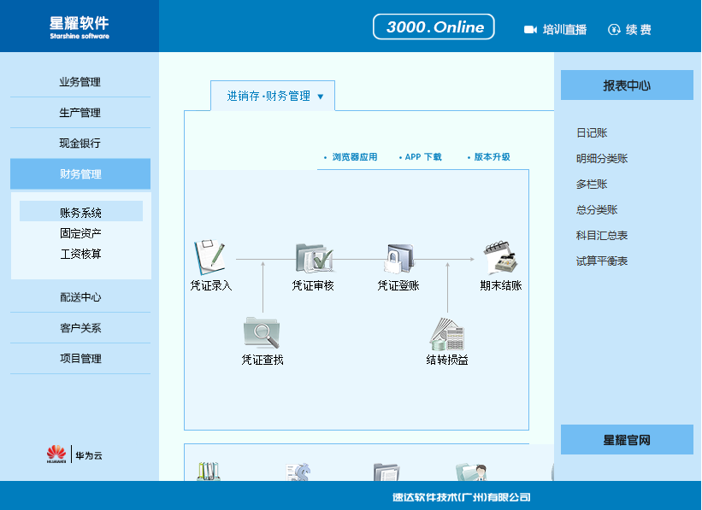Expand the 进销存·财务管理 dropdown arrow
Viewport: 702px width, 510px height.
(320, 97)
